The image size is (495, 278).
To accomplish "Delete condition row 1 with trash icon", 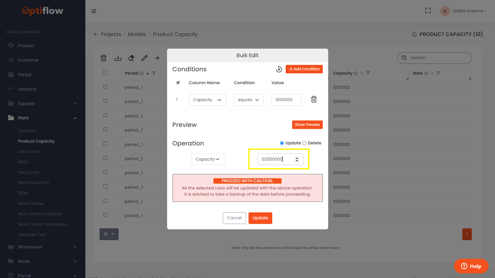I will pyautogui.click(x=313, y=99).
